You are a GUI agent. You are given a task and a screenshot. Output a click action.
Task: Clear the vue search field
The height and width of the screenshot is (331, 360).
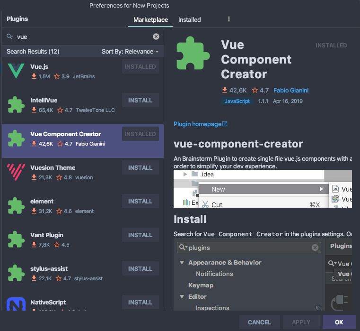(x=156, y=37)
